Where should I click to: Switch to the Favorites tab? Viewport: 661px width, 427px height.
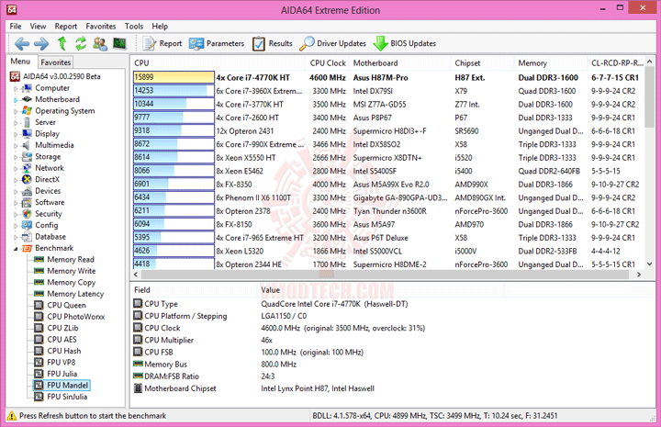[55, 62]
